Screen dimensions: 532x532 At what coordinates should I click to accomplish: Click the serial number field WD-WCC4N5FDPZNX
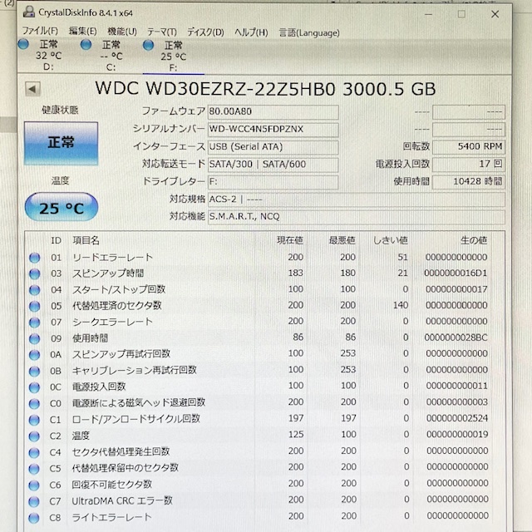click(x=273, y=130)
